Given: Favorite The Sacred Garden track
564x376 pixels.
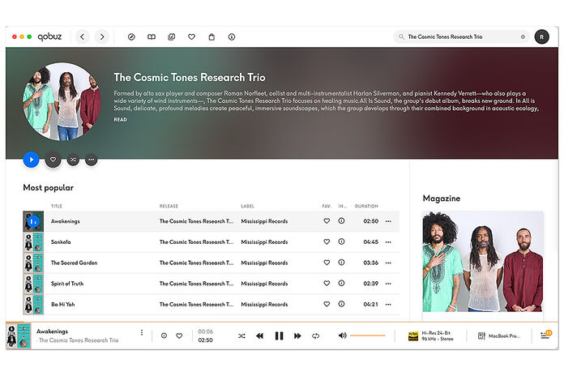Looking at the screenshot, I should pyautogui.click(x=327, y=263).
